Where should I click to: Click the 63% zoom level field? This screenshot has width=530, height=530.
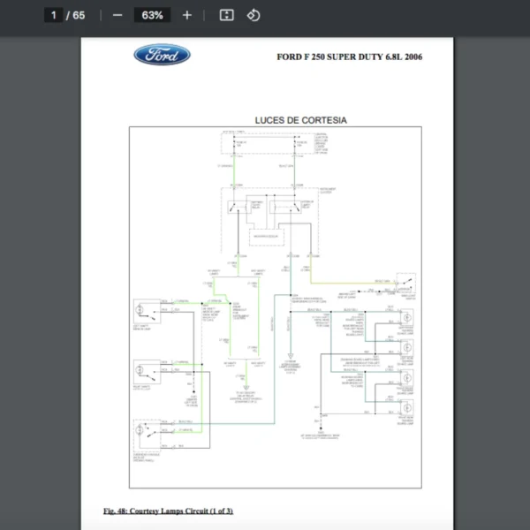[152, 15]
